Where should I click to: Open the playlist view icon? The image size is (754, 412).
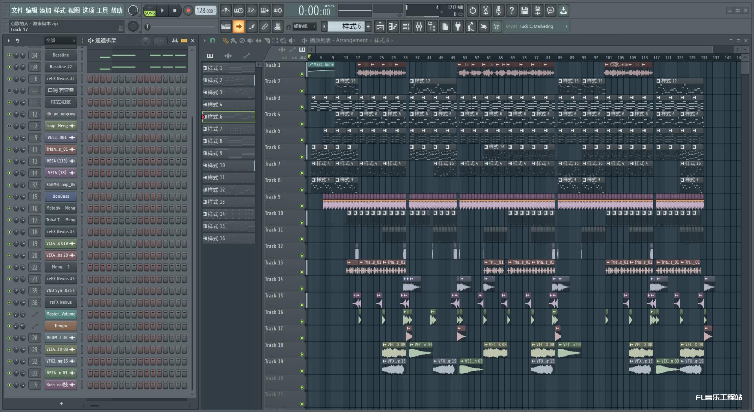click(380, 27)
